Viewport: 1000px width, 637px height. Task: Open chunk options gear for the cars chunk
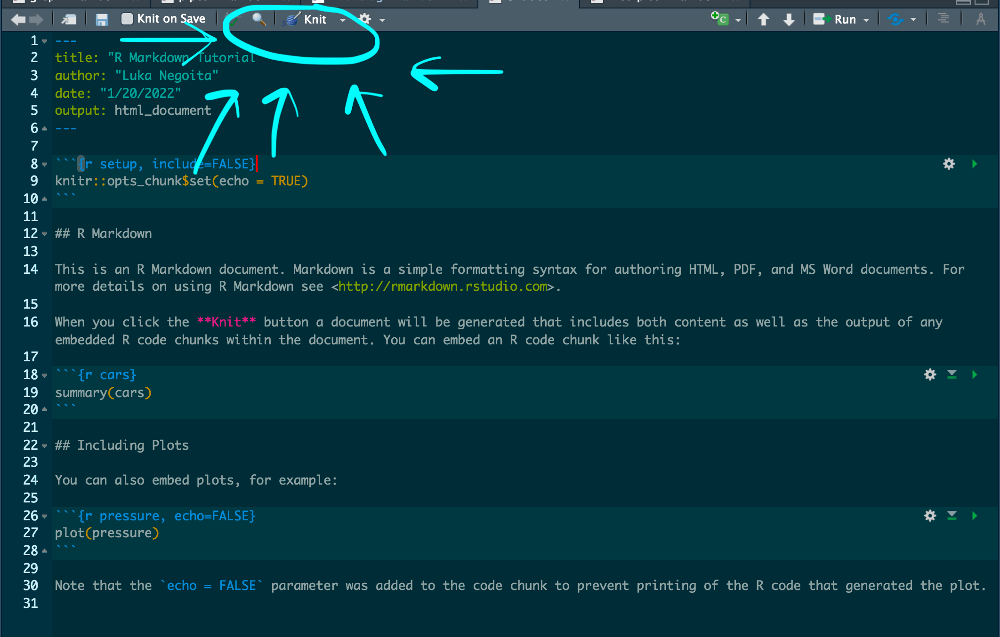point(930,374)
